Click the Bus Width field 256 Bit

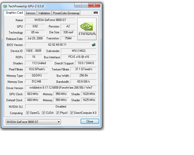click(84, 75)
